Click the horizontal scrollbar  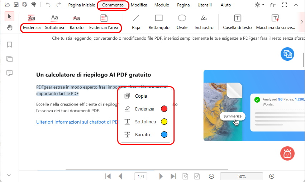[147, 169]
